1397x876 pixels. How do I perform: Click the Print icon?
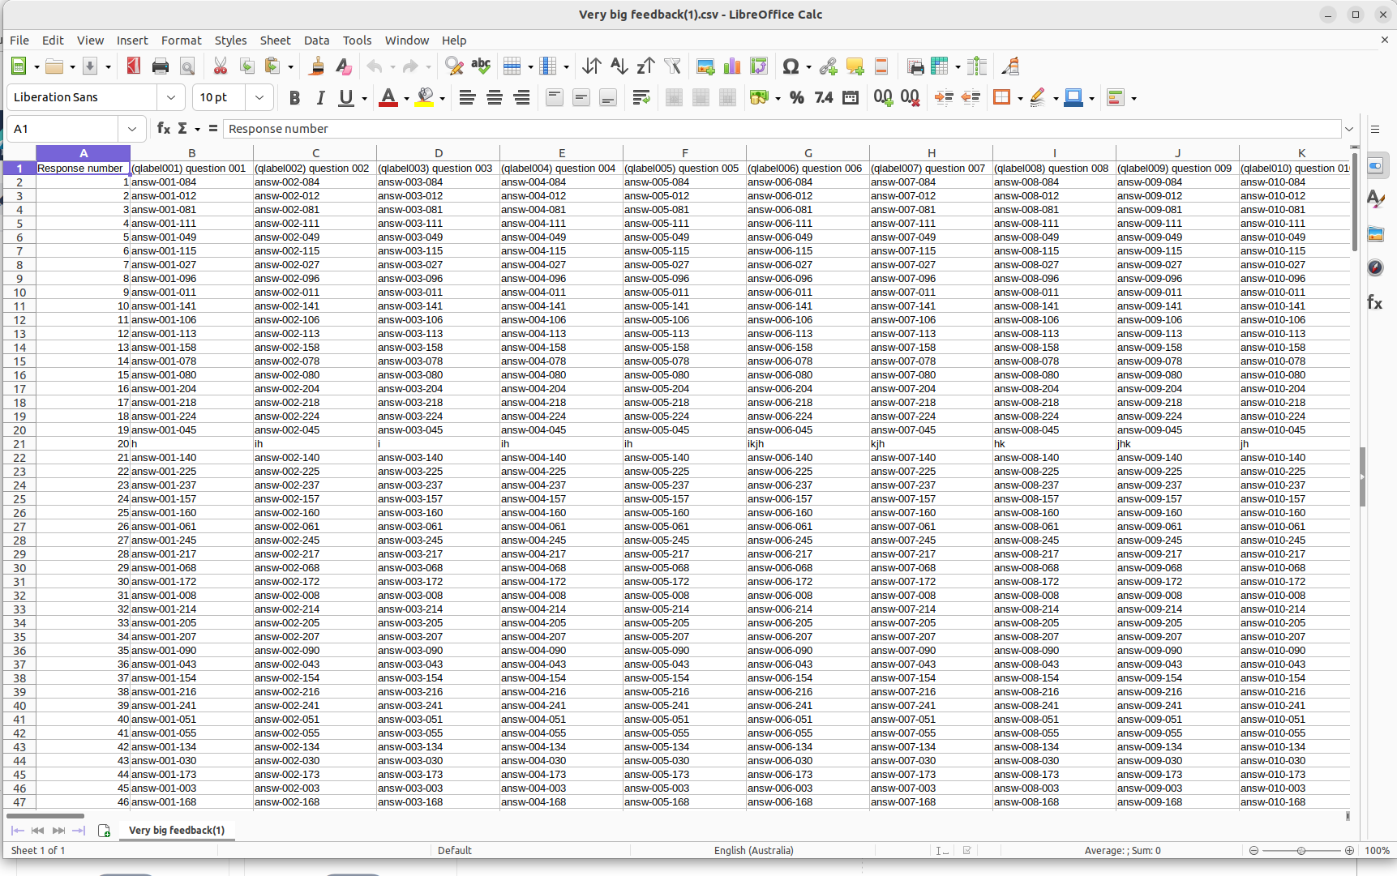(x=161, y=66)
